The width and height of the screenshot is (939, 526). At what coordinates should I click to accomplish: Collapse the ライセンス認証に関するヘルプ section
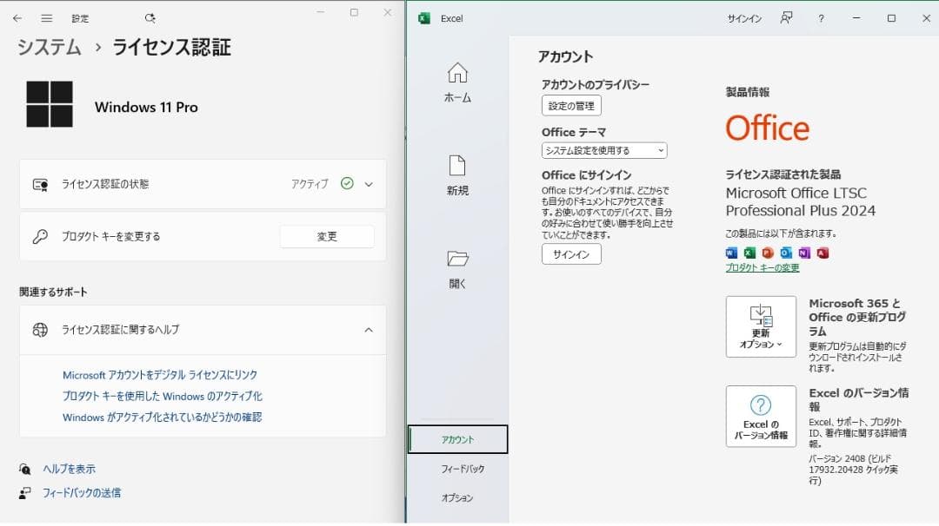(369, 331)
